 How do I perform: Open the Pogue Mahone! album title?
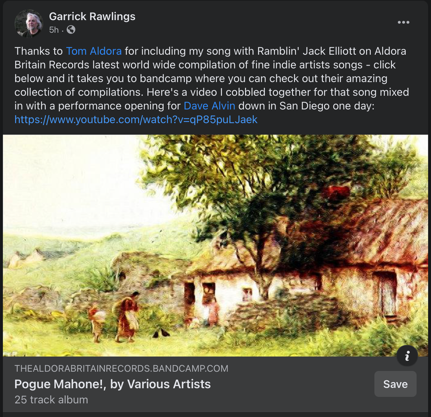pyautogui.click(x=112, y=384)
